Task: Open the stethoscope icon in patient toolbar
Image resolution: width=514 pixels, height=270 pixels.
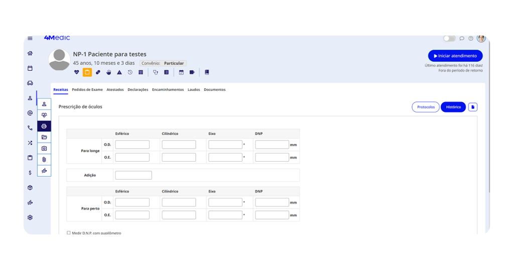Action: click(156, 72)
